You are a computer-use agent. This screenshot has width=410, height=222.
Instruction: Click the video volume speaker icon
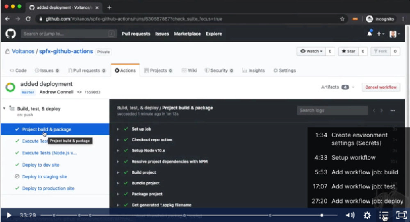350,215
